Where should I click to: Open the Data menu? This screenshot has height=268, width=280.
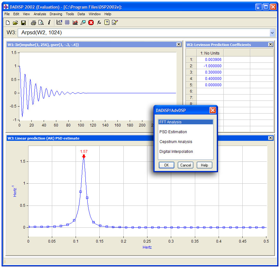(81, 14)
